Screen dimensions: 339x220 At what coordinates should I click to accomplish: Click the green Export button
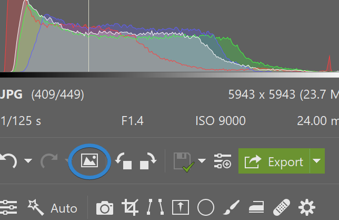(x=274, y=161)
